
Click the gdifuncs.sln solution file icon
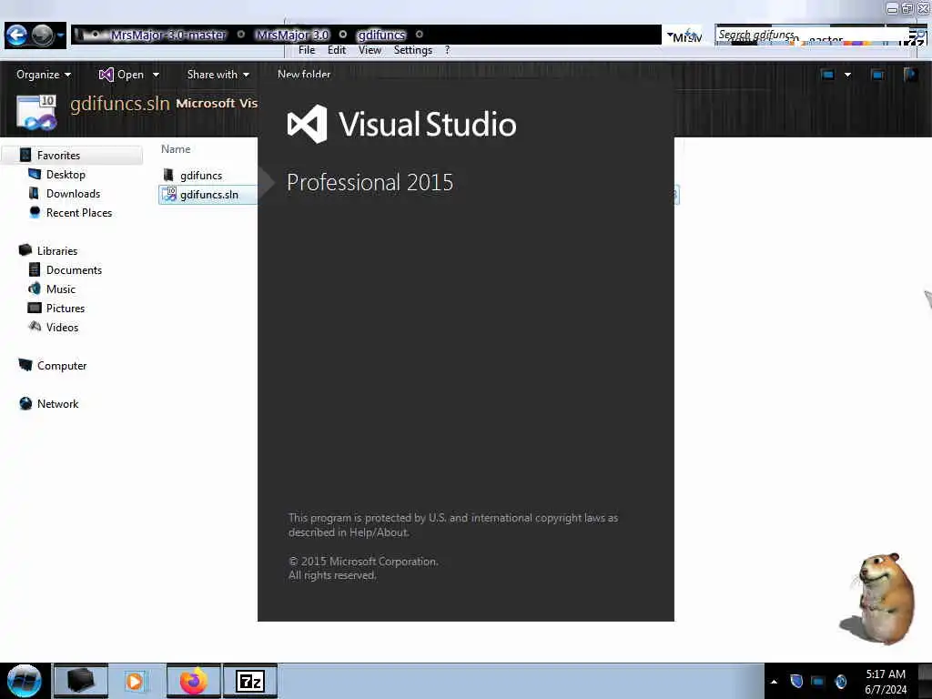pos(169,195)
